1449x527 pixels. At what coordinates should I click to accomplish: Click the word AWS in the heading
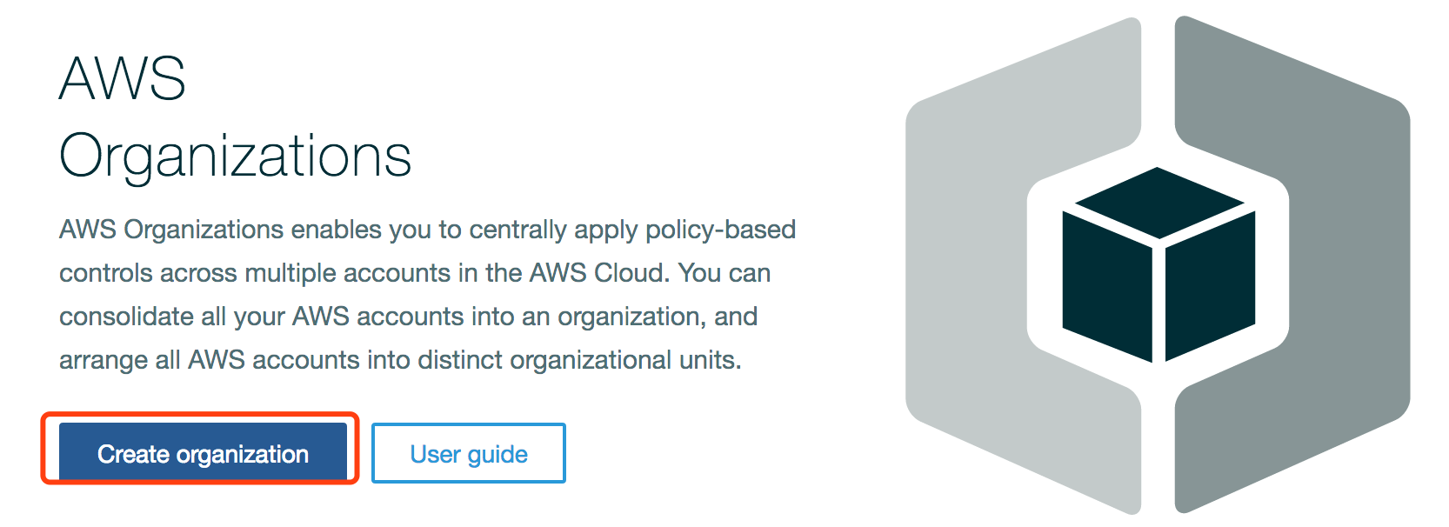(123, 79)
